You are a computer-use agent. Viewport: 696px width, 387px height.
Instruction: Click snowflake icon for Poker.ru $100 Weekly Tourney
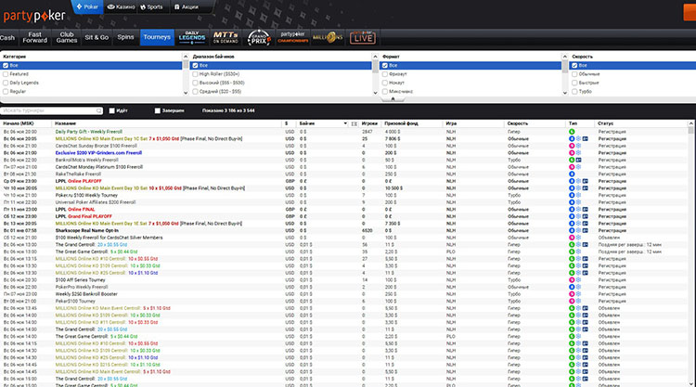(x=578, y=195)
